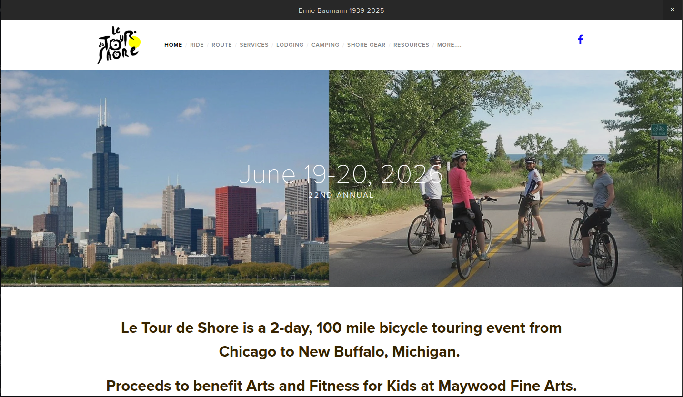This screenshot has height=397, width=683.
Task: Navigate to the RIDE section
Action: coord(197,45)
